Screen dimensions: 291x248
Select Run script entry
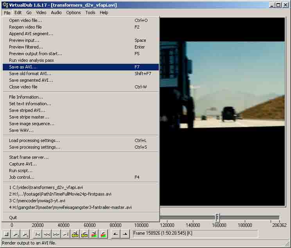[81, 171]
